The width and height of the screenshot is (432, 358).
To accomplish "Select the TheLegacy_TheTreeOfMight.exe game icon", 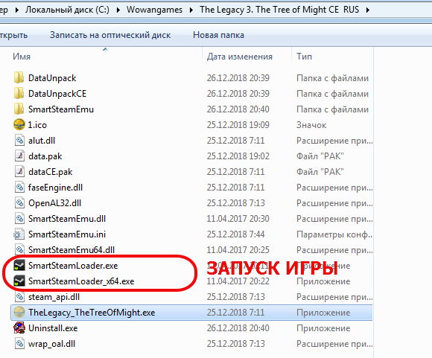I will [19, 313].
